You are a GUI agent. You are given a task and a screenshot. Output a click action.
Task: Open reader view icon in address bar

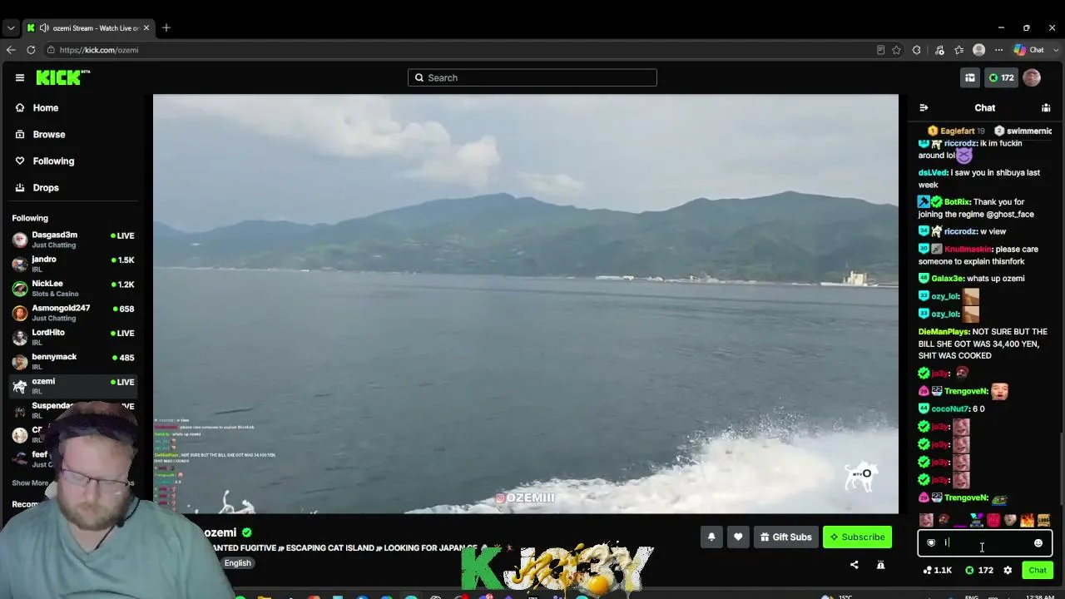coord(880,50)
